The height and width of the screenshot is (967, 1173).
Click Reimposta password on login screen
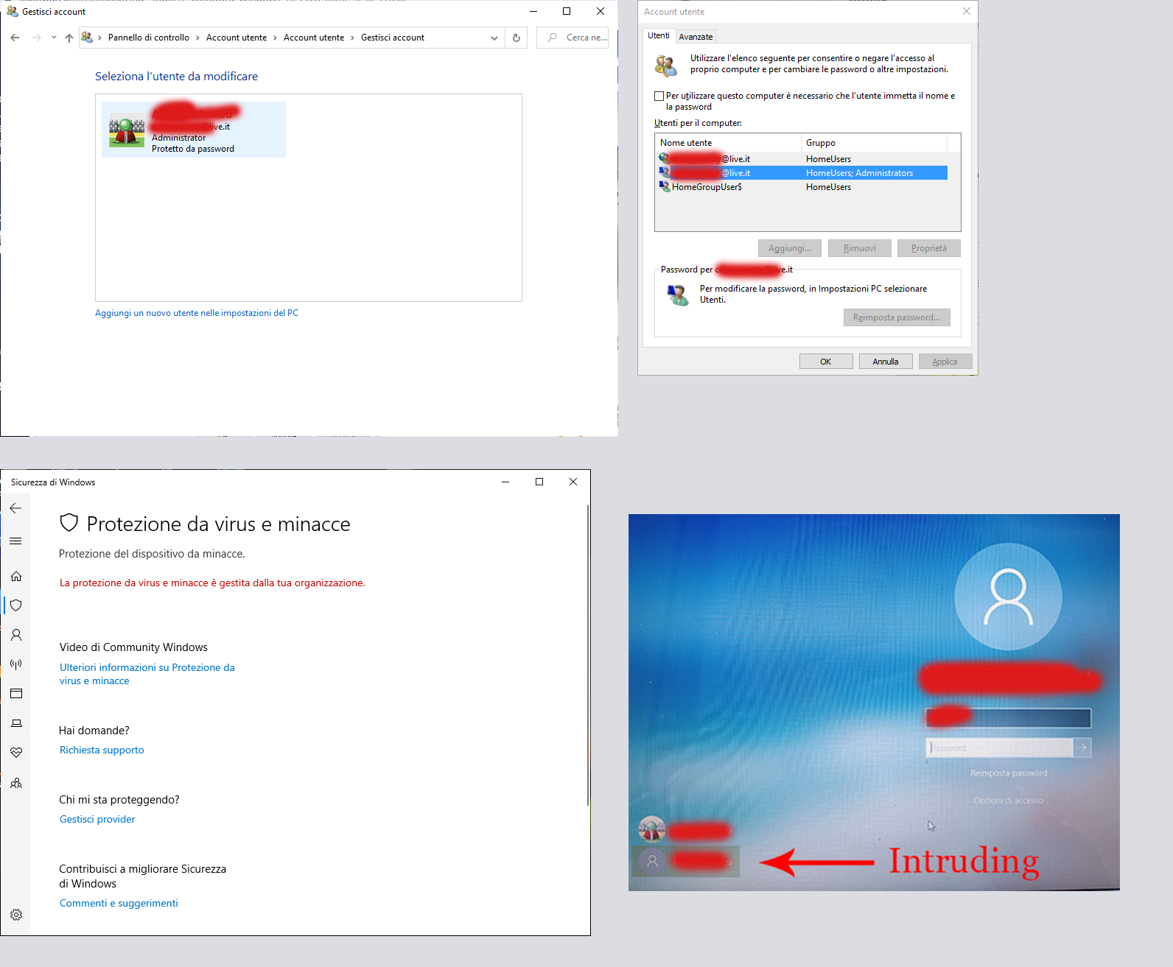tap(1009, 773)
